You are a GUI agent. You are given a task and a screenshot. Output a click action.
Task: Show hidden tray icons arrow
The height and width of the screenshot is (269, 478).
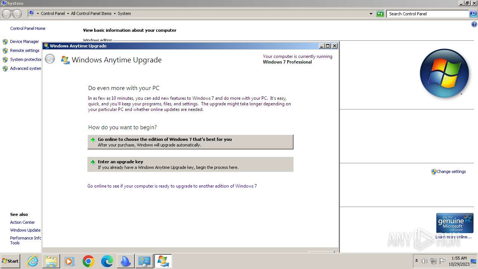click(416, 261)
